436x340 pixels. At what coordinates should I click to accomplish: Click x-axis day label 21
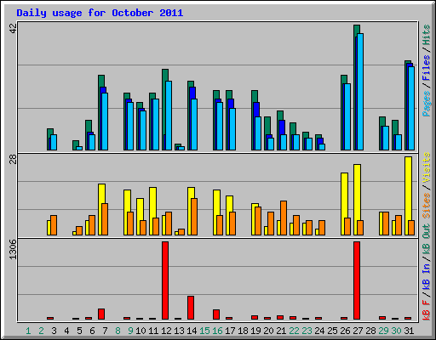tap(281, 331)
